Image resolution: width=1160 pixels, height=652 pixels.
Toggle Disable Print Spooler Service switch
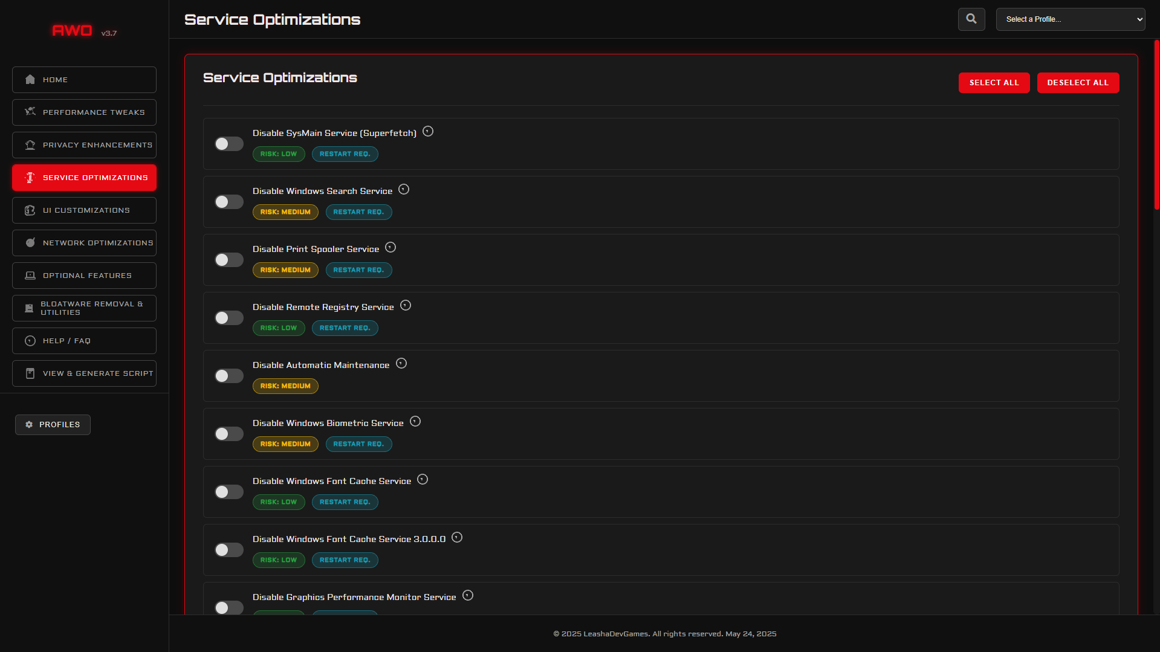(229, 260)
